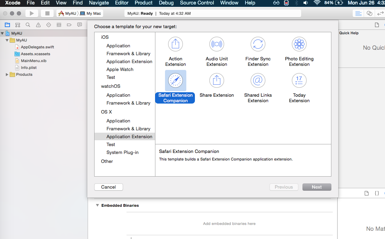Show the Assistant editor
This screenshot has width=385, height=239.
pyautogui.click(x=369, y=13)
